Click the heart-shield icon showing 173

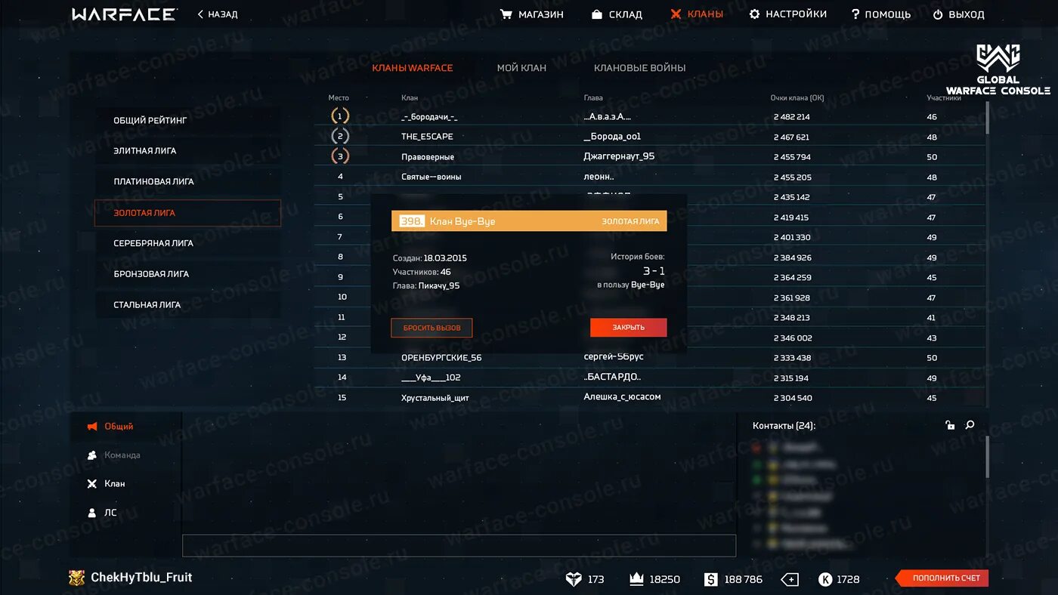574,579
